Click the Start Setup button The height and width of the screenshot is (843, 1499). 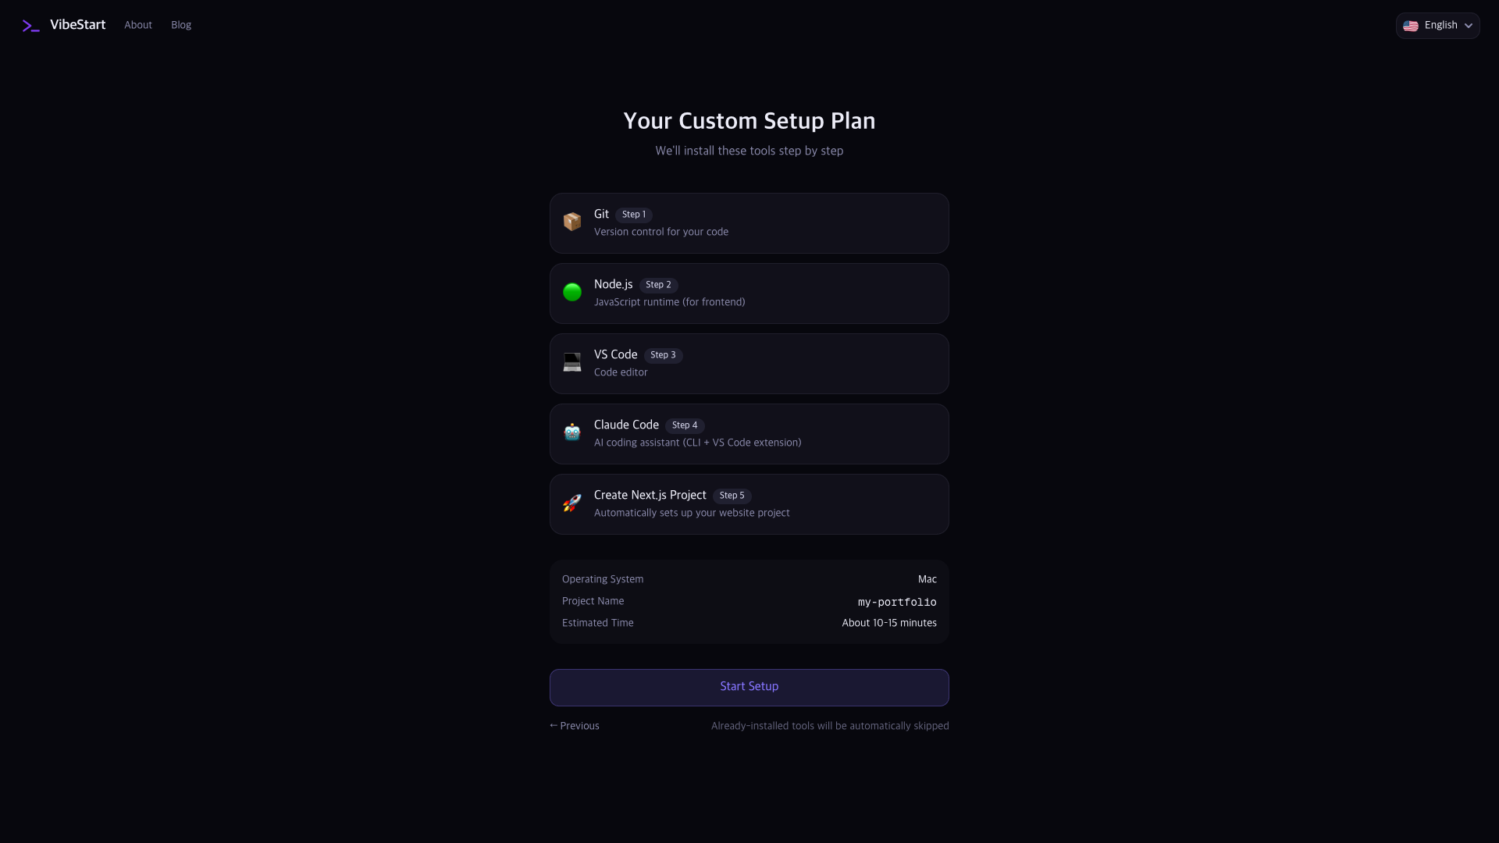tap(749, 687)
